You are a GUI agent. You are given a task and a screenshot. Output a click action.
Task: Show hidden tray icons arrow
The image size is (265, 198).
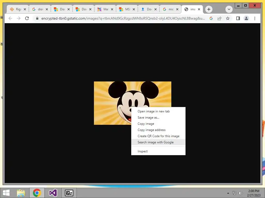tap(228, 193)
